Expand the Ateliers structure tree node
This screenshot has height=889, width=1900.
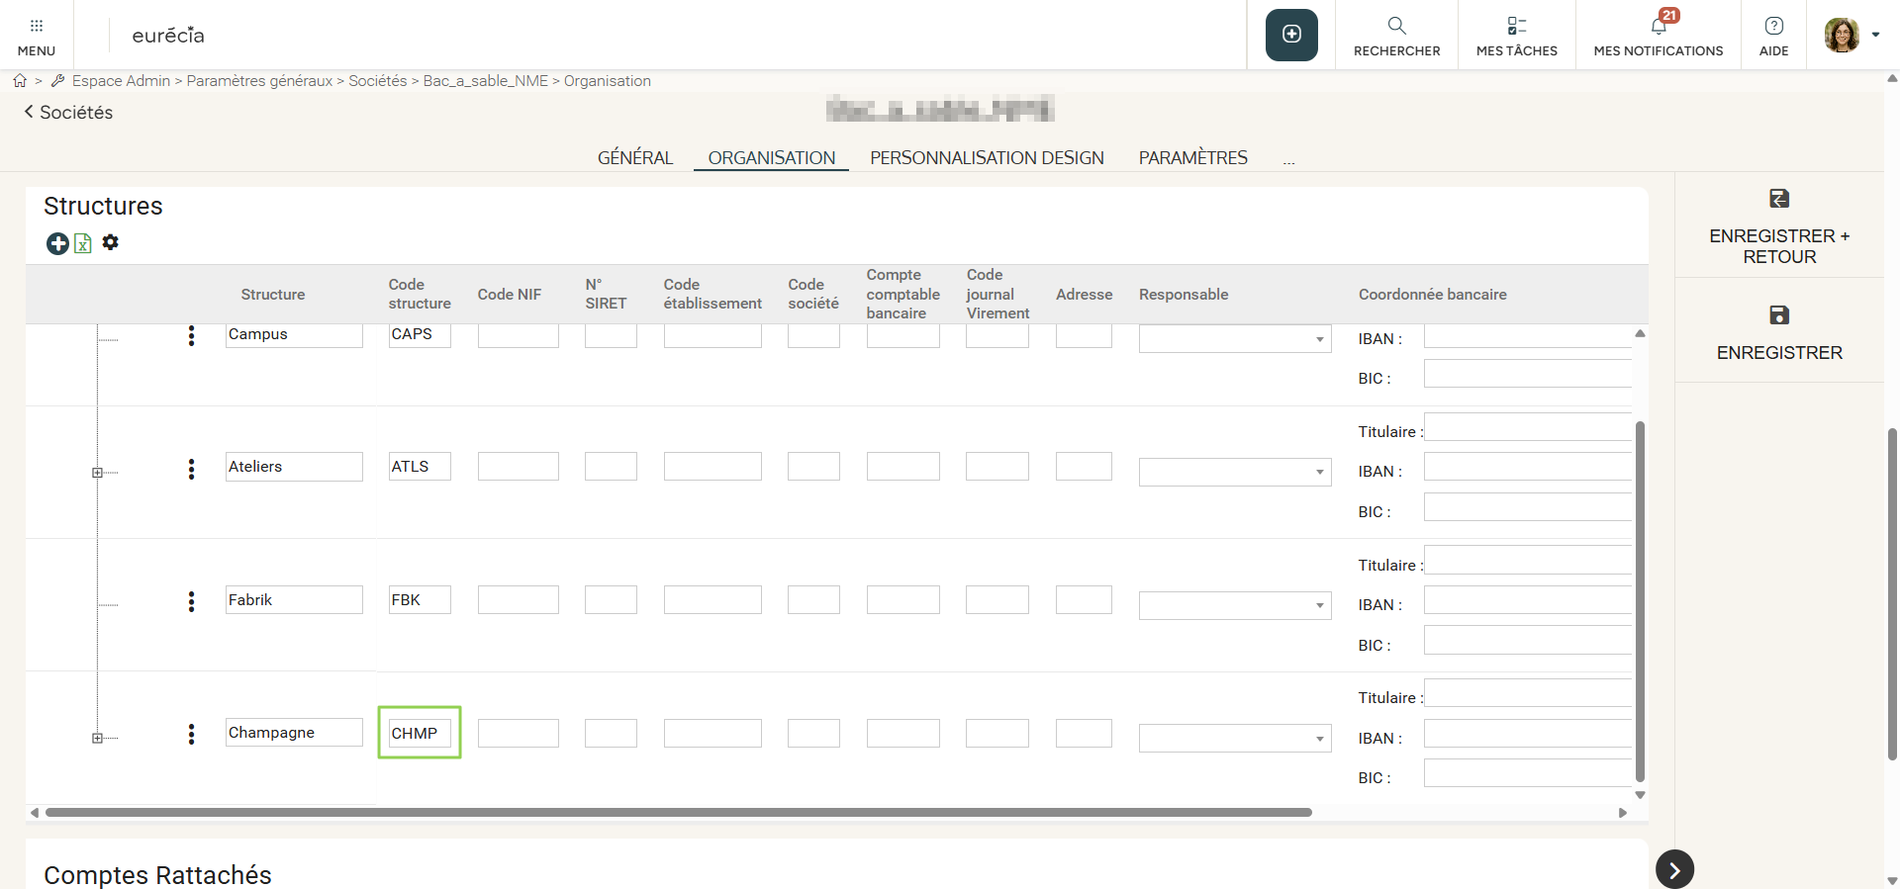pyautogui.click(x=97, y=473)
